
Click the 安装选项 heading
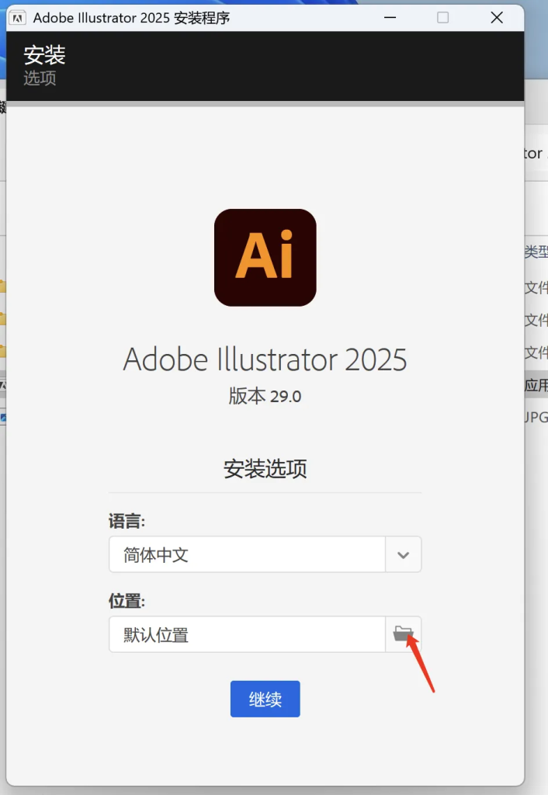click(265, 468)
